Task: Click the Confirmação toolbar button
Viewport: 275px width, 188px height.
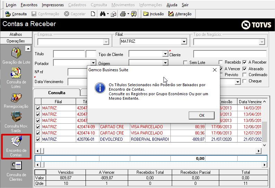Action: 45,14
